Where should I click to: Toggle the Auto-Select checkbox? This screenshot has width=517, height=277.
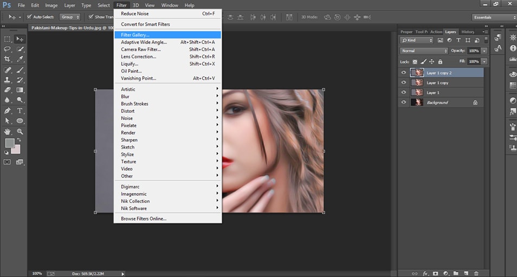[x=29, y=17]
